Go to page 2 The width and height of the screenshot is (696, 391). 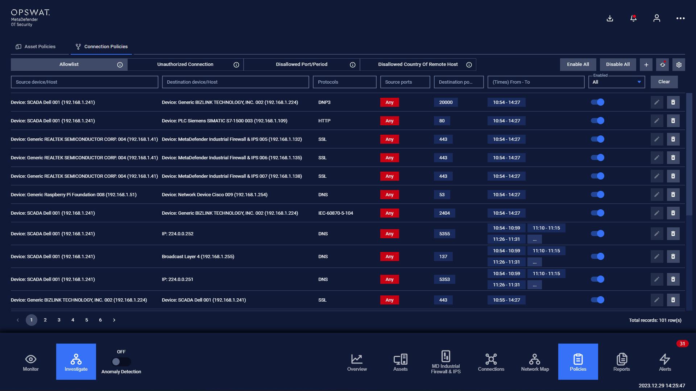click(x=45, y=320)
